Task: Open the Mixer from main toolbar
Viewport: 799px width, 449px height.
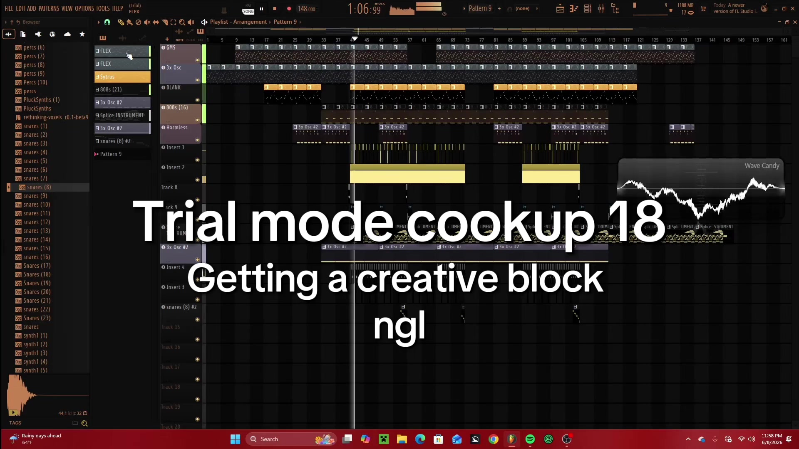Action: [x=601, y=9]
